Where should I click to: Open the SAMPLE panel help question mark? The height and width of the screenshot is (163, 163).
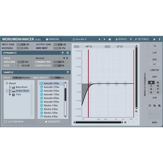click(x=67, y=72)
